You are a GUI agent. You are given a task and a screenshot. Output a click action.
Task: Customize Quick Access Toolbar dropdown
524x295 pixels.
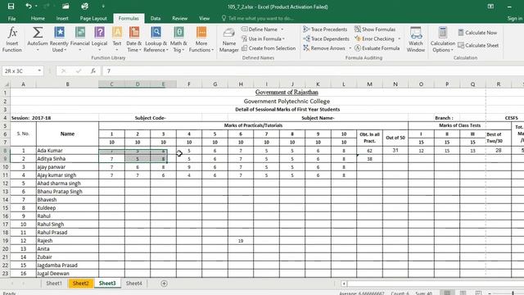click(x=103, y=7)
